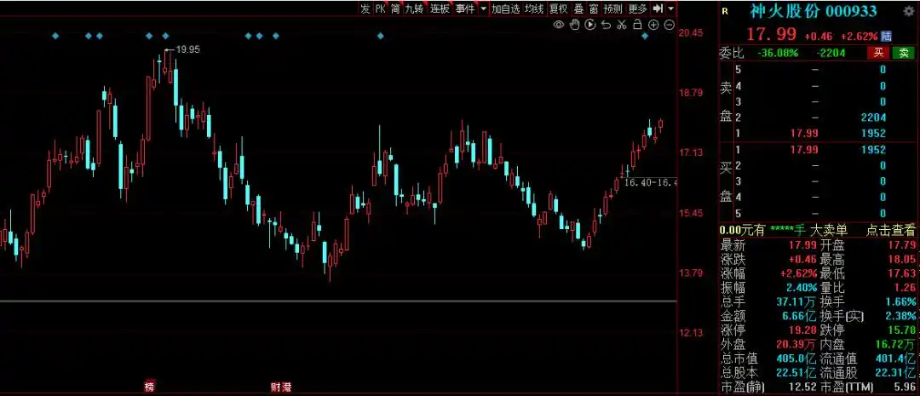Select the scissors cut tool
920x396 pixels.
pyautogui.click(x=621, y=25)
